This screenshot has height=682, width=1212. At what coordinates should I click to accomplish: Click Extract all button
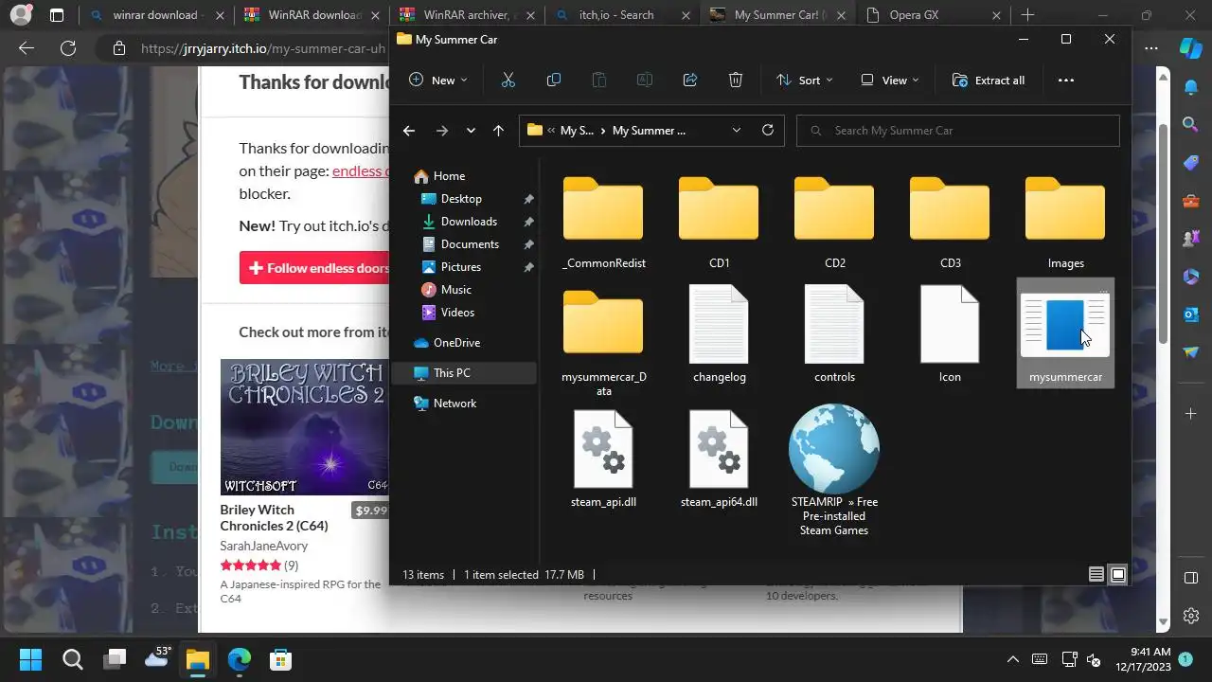coord(989,81)
